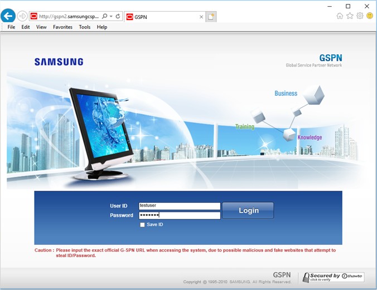377x290 pixels.
Task: Click the URL text in address bar
Action: 69,16
